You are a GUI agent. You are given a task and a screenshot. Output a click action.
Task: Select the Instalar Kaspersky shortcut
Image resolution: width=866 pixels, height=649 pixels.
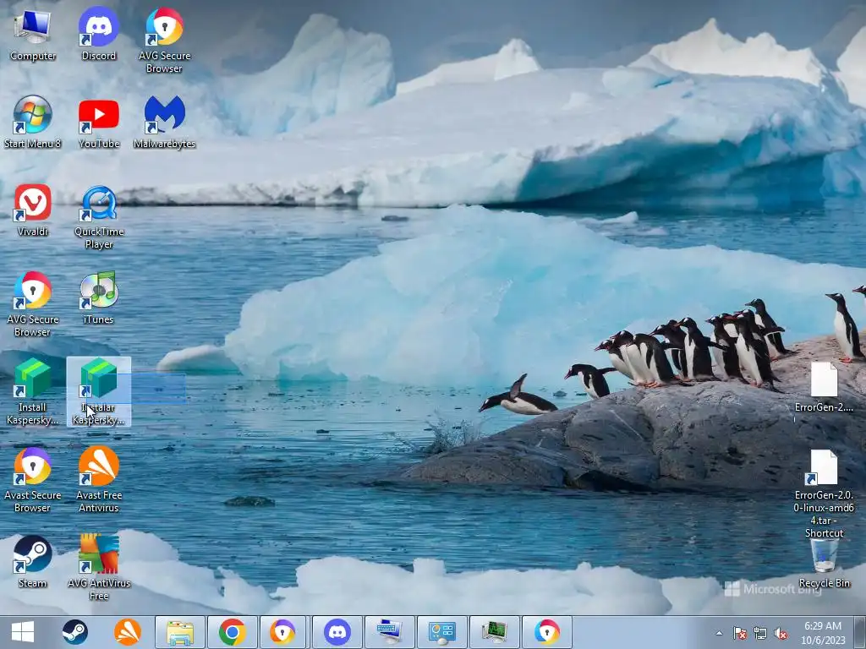tap(99, 392)
